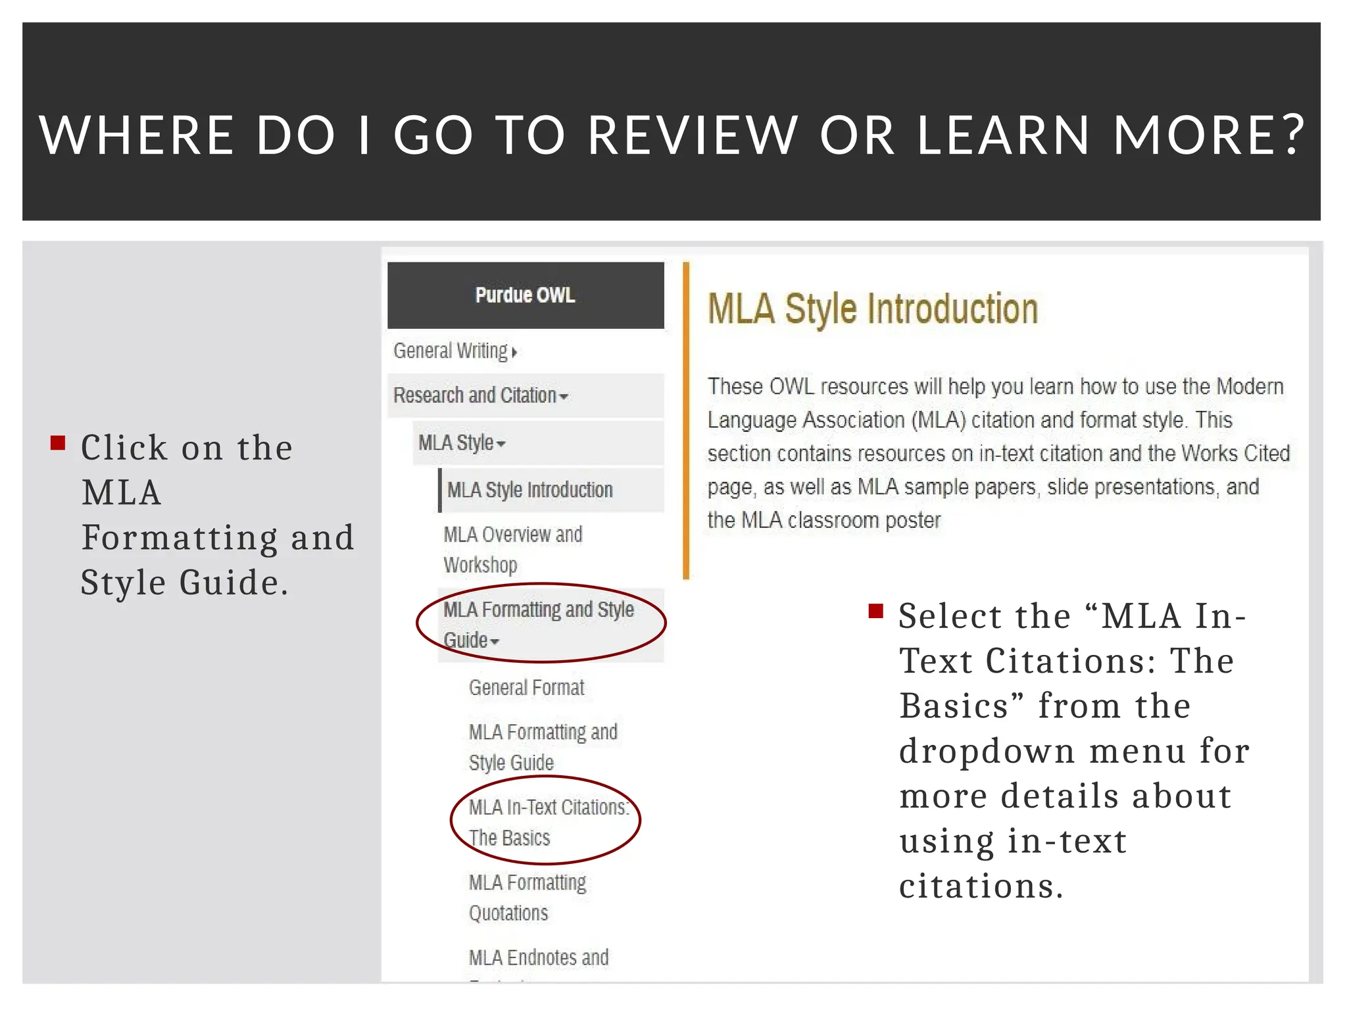Open the MLA Endnotes and Footnotes link
The height and width of the screenshot is (1010, 1347).
[538, 965]
